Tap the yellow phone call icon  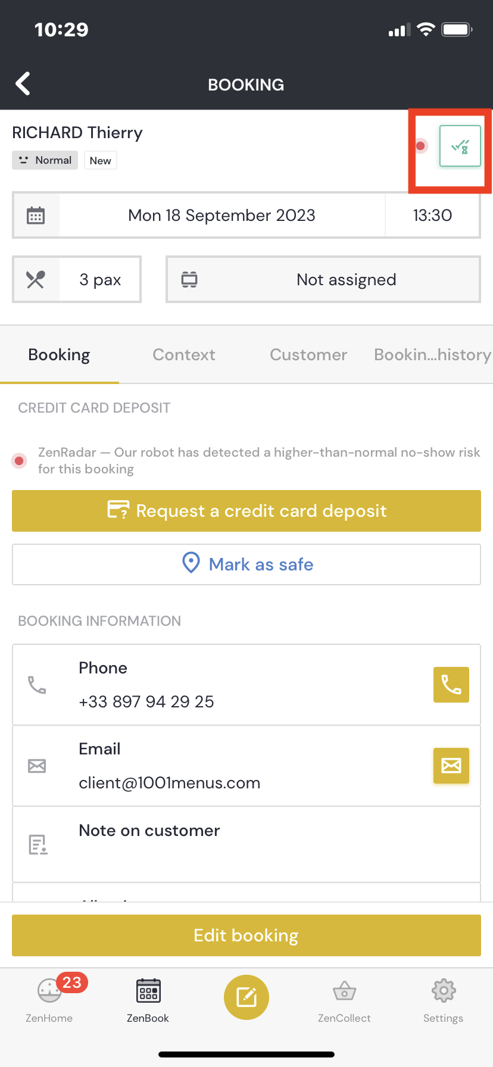[451, 685]
